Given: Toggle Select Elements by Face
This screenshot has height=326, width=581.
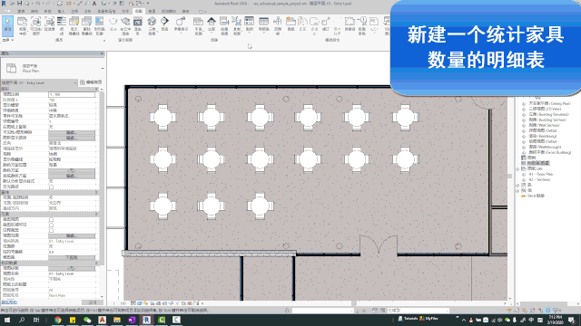Looking at the screenshot, I should pos(533,311).
